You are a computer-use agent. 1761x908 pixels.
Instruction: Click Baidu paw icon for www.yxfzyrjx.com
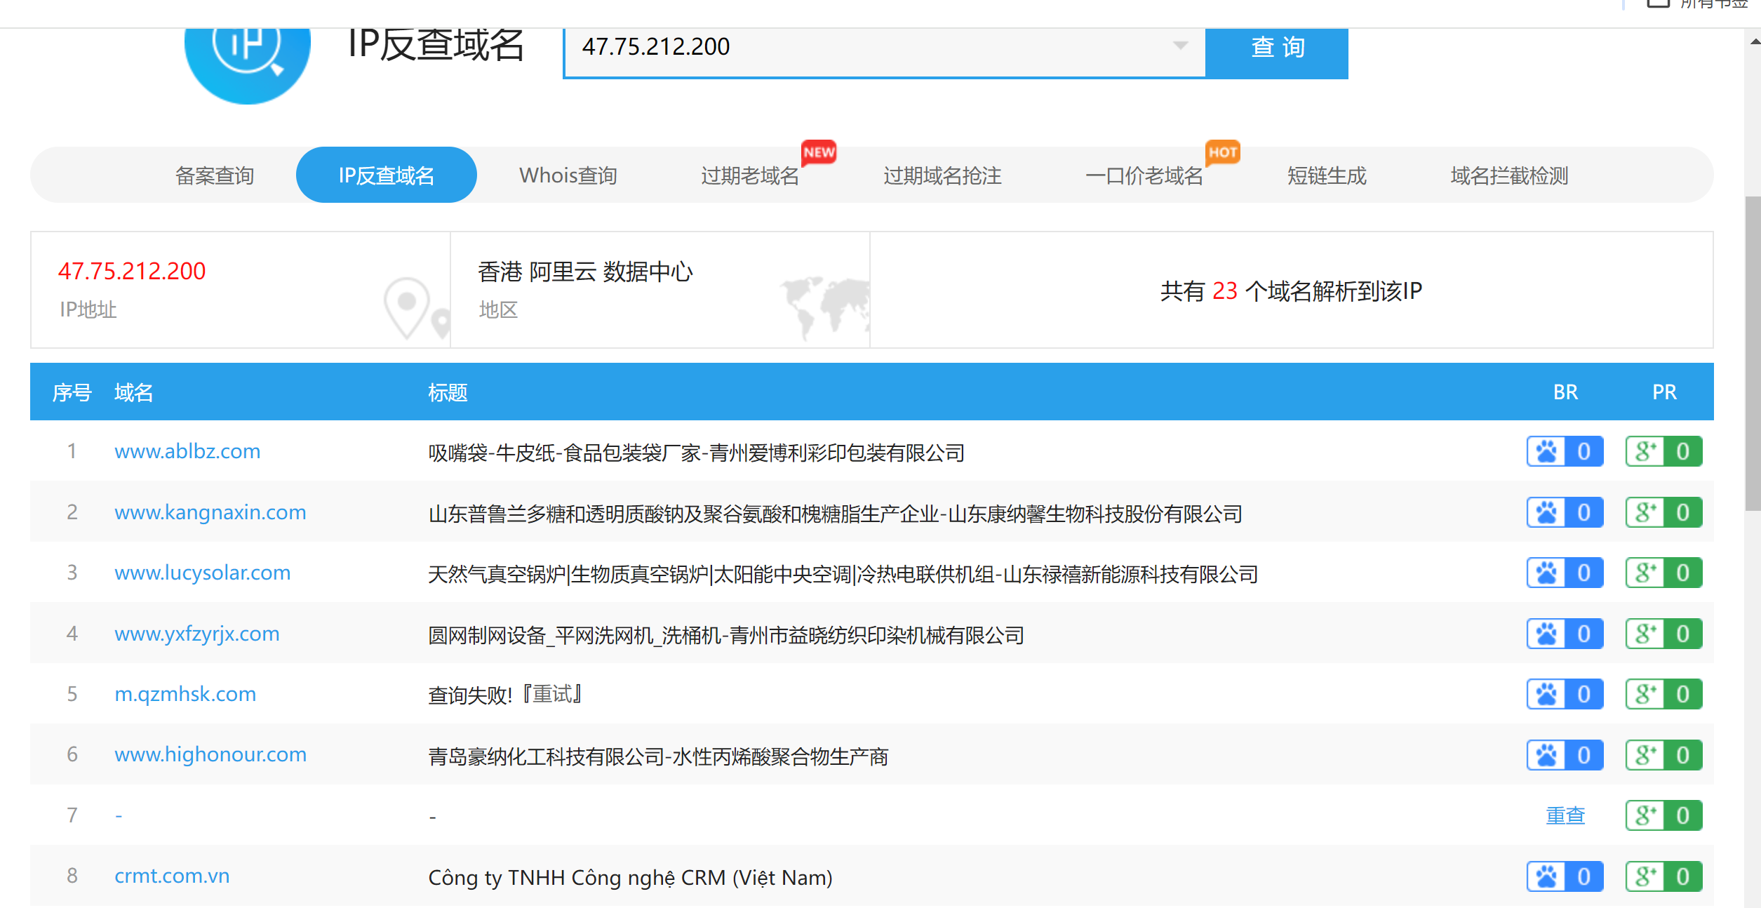click(x=1546, y=634)
